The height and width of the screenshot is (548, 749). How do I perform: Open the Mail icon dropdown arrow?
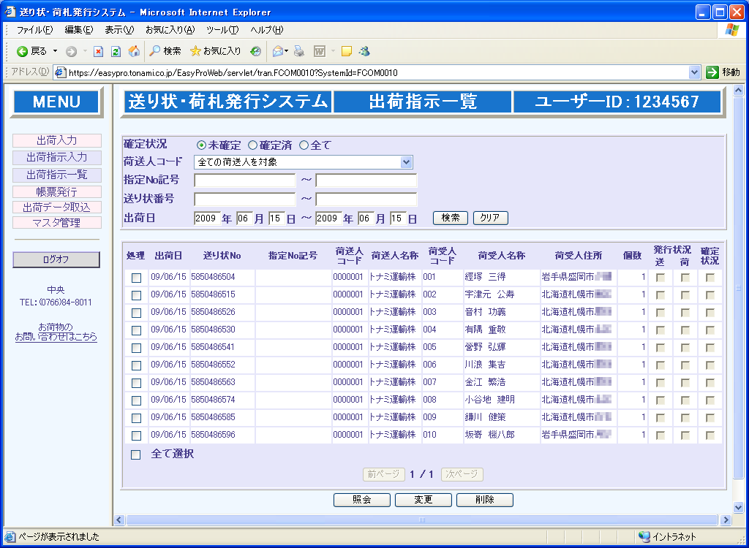pyautogui.click(x=287, y=51)
